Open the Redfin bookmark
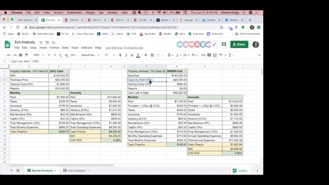The width and height of the screenshot is (329, 185). [x=165, y=34]
